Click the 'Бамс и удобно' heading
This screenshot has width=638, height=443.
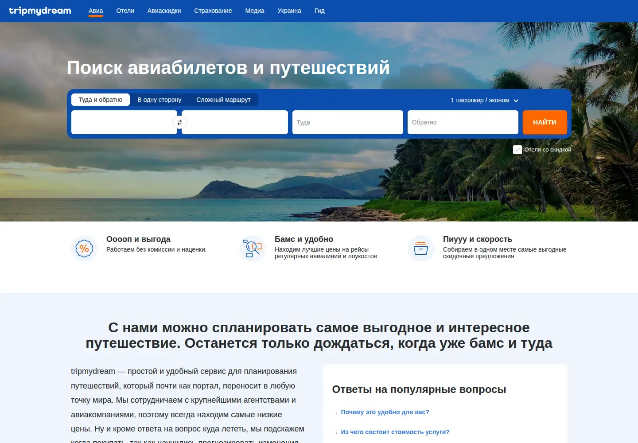(304, 239)
